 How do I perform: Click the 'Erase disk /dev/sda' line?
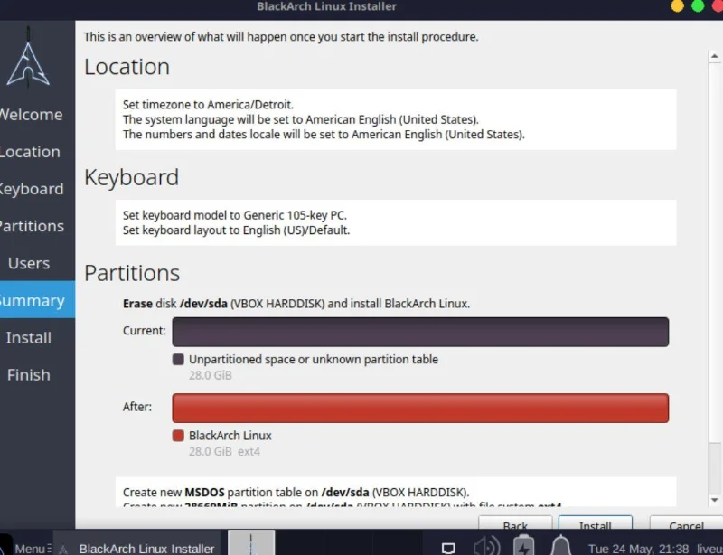coord(296,304)
